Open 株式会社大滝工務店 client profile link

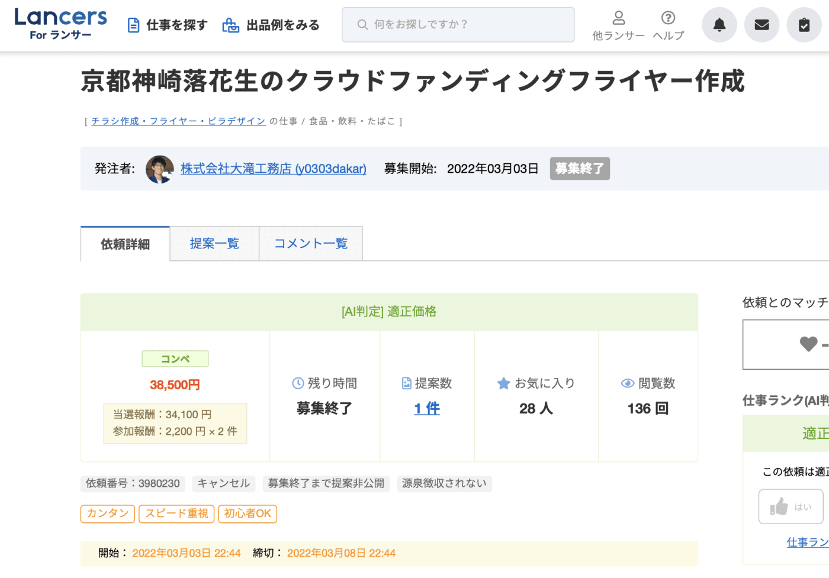click(273, 169)
